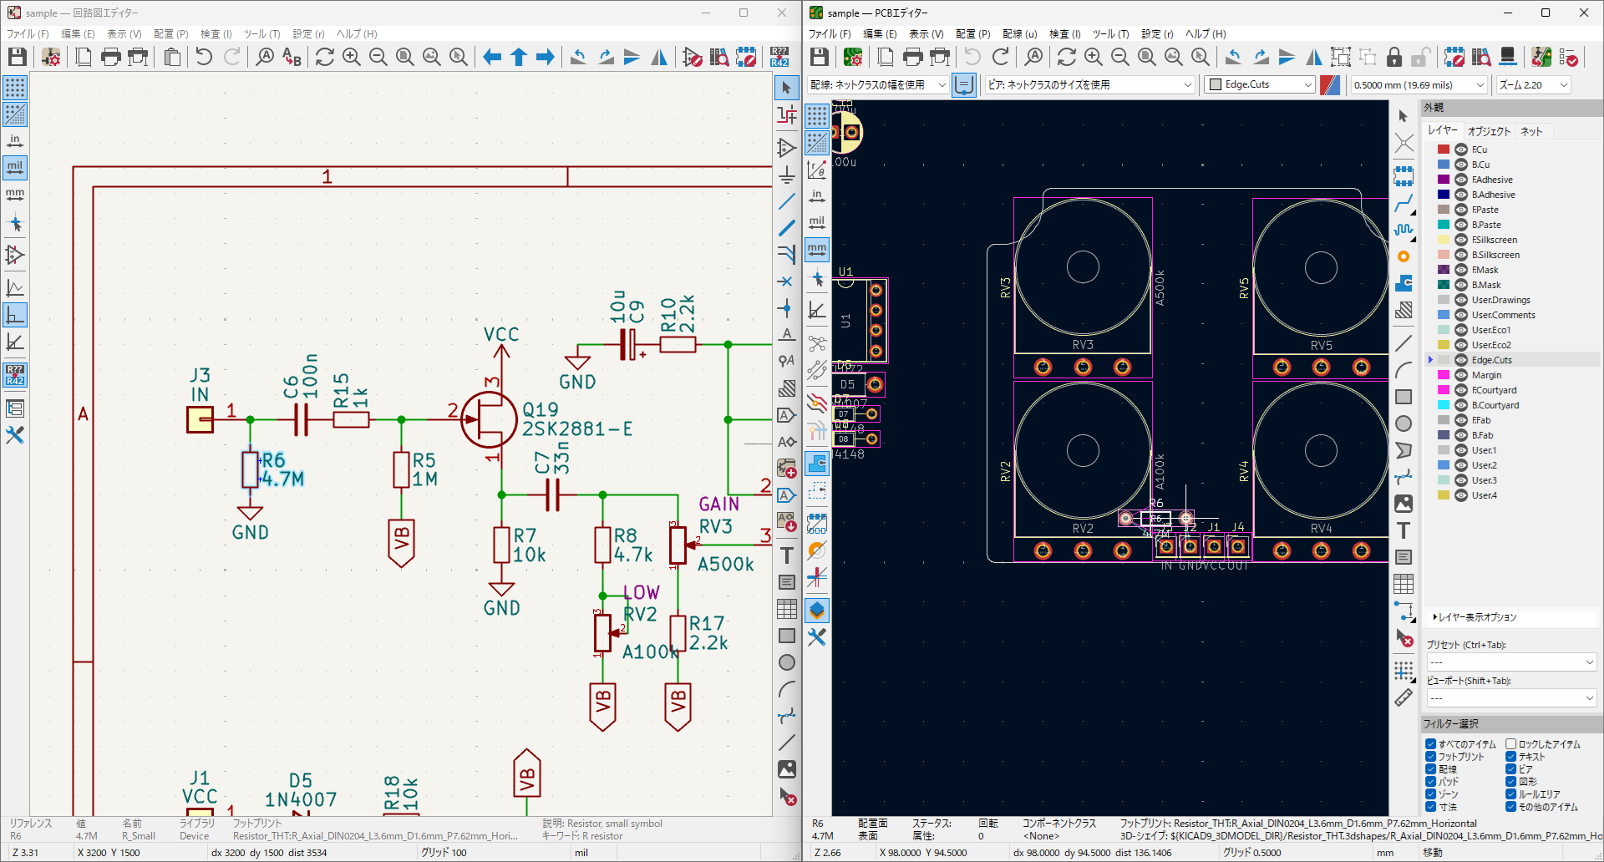Viewport: 1604px width, 862px height.
Task: Switch schematic units to millimeters
Action: pyautogui.click(x=15, y=195)
